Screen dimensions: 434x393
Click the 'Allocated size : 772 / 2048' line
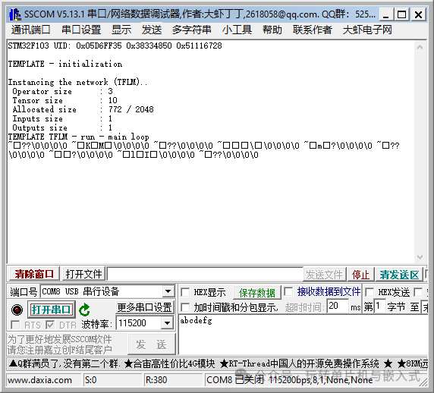pyautogui.click(x=83, y=109)
